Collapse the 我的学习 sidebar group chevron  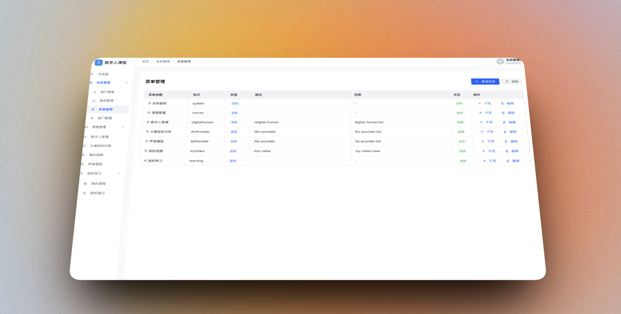(x=119, y=173)
